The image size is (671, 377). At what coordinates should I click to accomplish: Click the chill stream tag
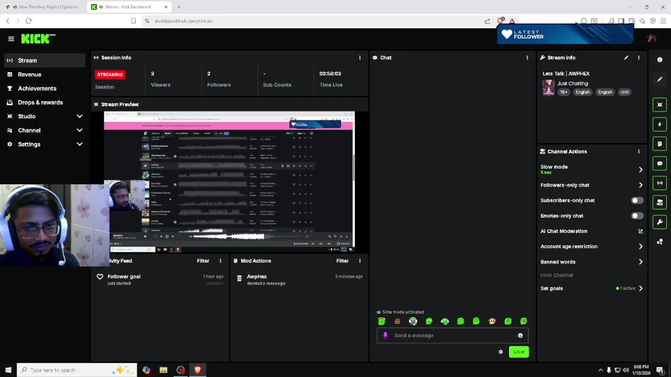[624, 92]
